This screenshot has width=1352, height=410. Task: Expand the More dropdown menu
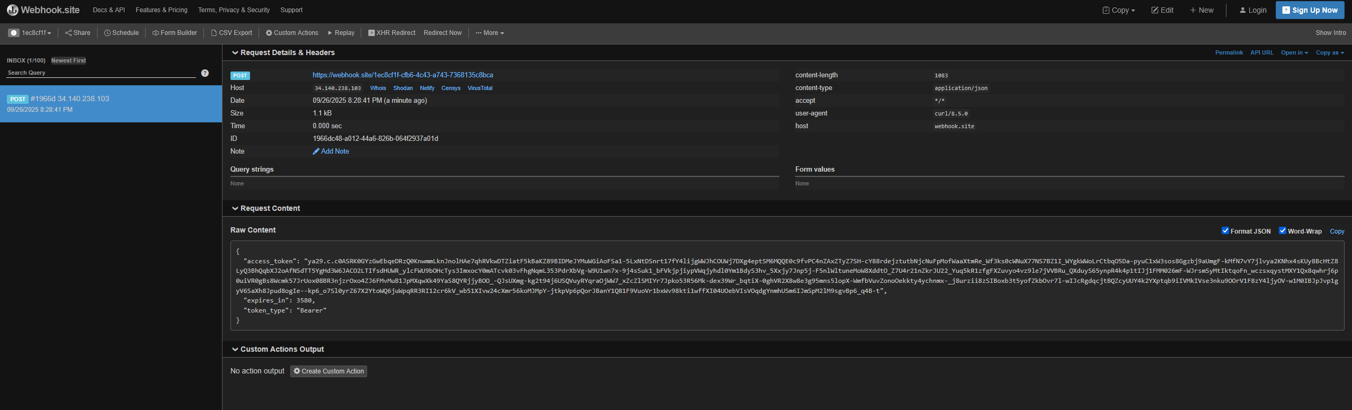pos(490,33)
